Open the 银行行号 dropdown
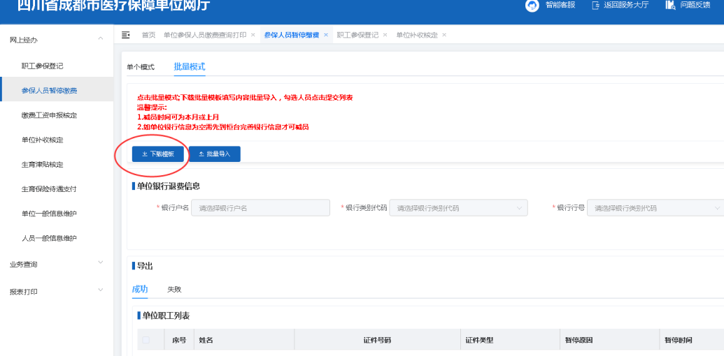This screenshot has height=356, width=724. tap(655, 208)
